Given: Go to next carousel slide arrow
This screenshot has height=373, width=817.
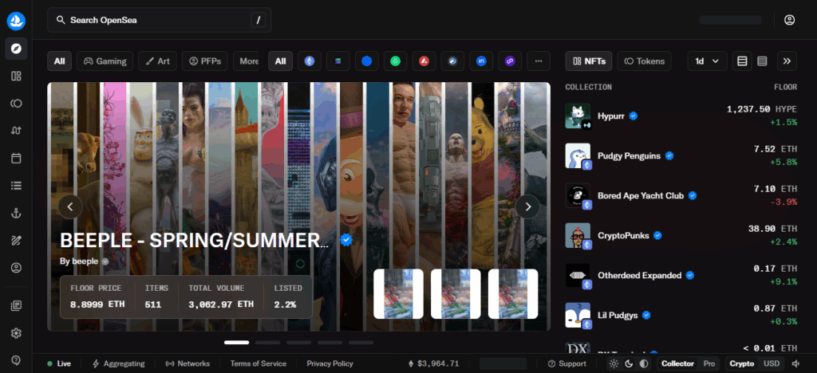Looking at the screenshot, I should [527, 206].
